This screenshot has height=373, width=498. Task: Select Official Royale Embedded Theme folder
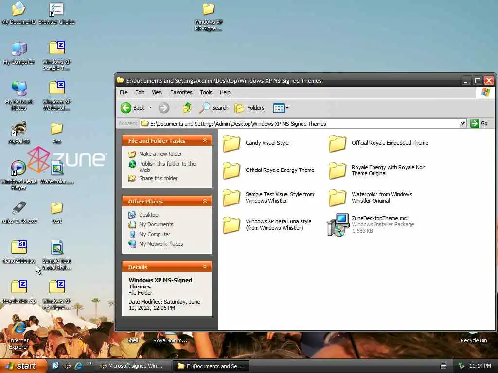378,143
